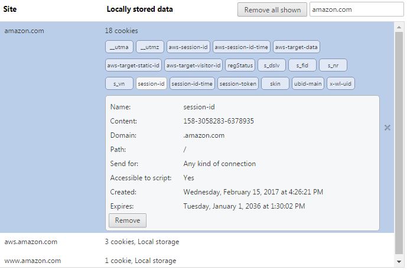407x276 pixels.
Task: Click '1 cookie, Local storage' text
Action: click(x=141, y=261)
